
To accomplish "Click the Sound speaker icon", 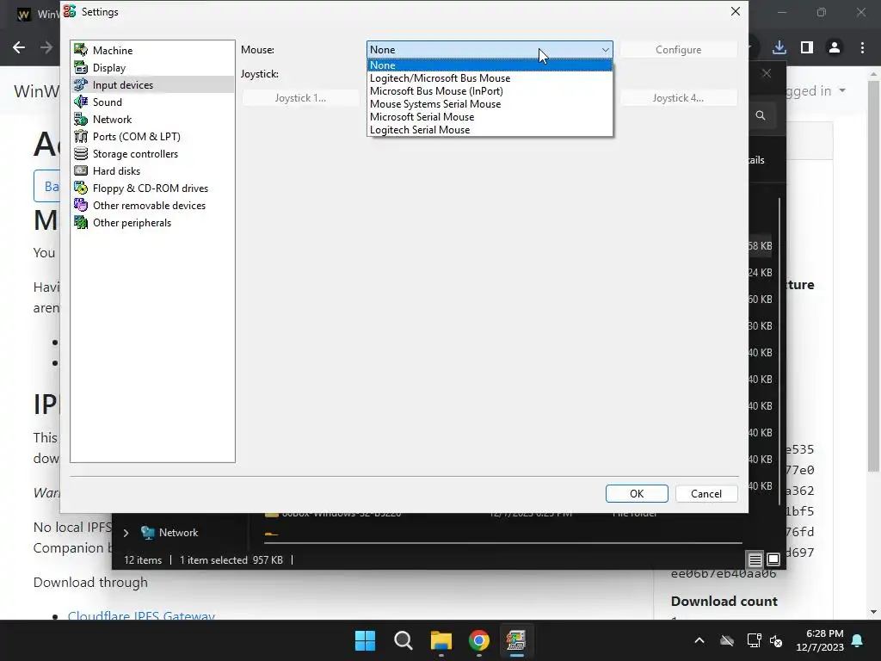I will pos(81,102).
